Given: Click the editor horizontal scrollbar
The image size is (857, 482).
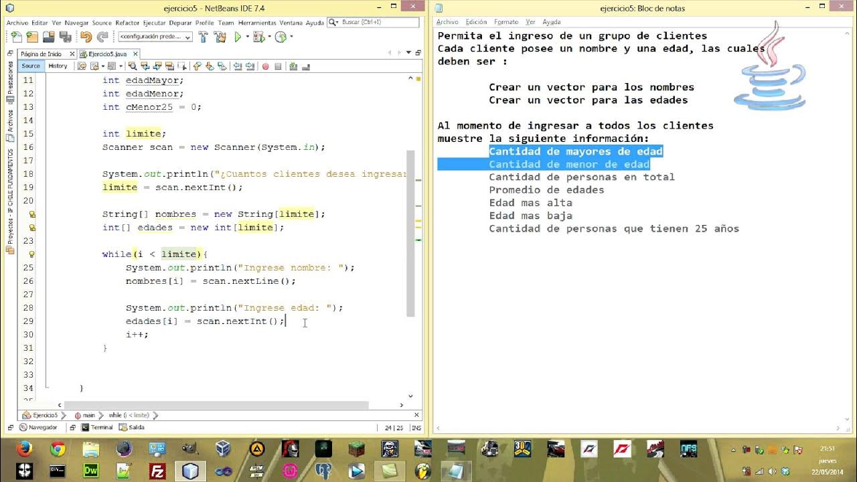Looking at the screenshot, I should point(216,405).
